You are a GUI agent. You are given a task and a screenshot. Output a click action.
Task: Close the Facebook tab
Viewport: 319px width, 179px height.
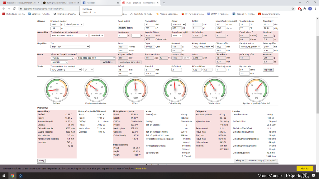point(118,3)
